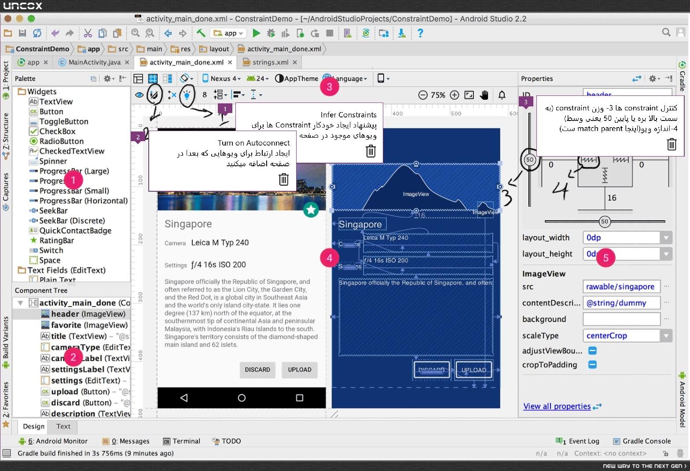This screenshot has height=471, width=690.
Task: Click the notifications bell icon
Action: 502,95
